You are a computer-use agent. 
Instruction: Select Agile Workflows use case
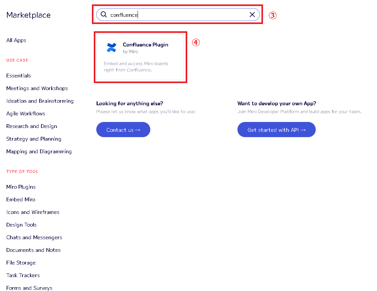tap(26, 113)
